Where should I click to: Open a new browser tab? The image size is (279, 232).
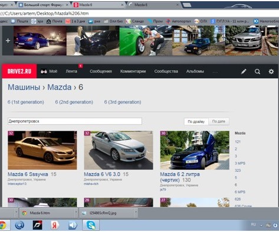[x=186, y=5]
